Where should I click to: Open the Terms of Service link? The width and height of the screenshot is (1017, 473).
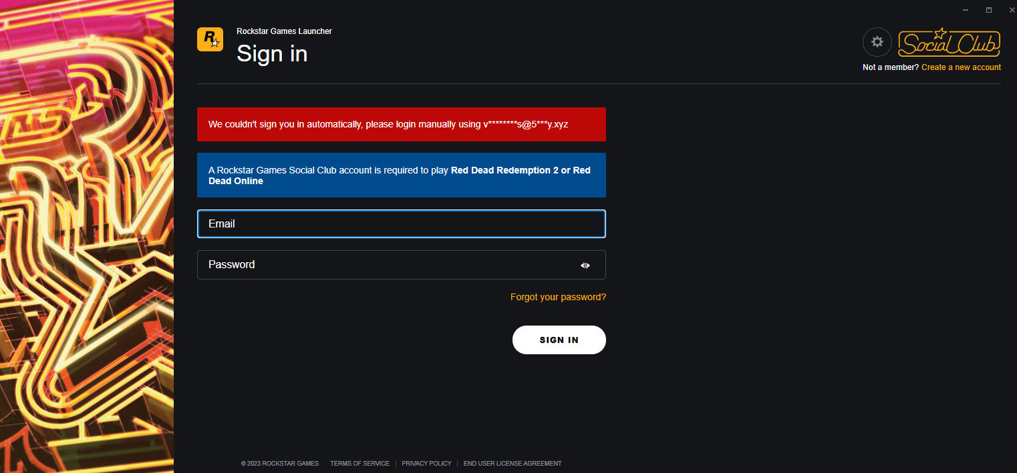click(x=359, y=464)
